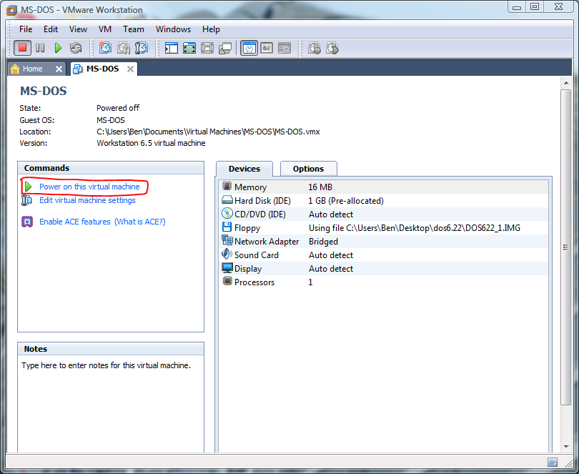The image size is (579, 474).
Task: Close the Home tab
Action: pos(59,69)
